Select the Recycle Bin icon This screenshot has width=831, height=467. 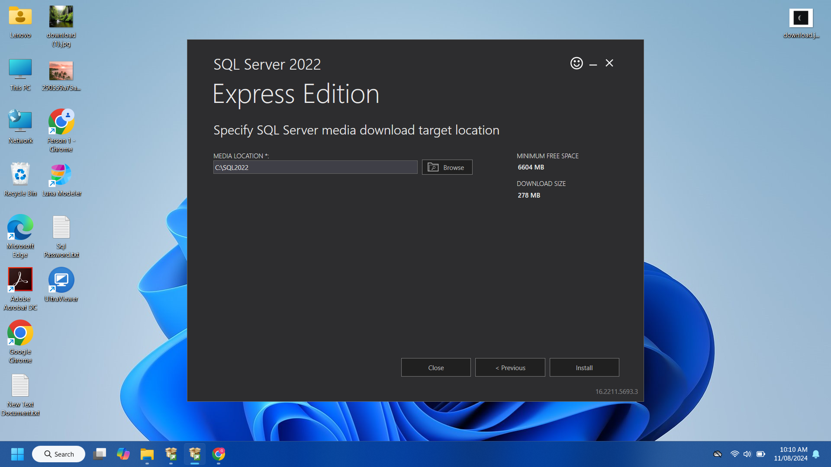(x=20, y=175)
